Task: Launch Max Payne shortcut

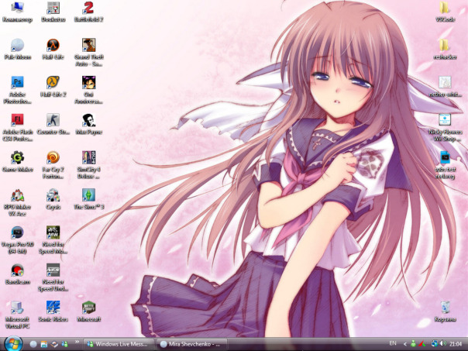Action: pyautogui.click(x=88, y=119)
